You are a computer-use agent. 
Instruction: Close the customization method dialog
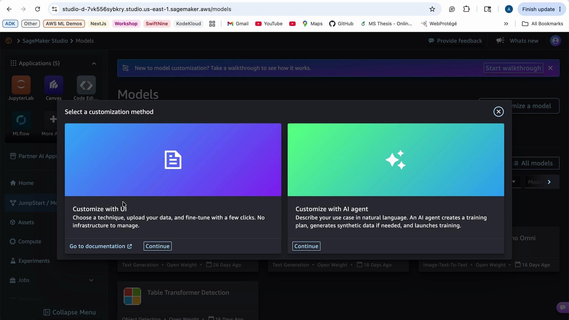pyautogui.click(x=498, y=112)
